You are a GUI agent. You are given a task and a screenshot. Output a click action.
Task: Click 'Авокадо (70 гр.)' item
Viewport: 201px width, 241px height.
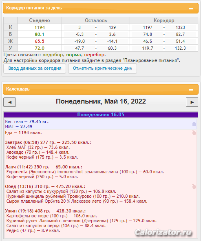pyautogui.click(x=38, y=153)
